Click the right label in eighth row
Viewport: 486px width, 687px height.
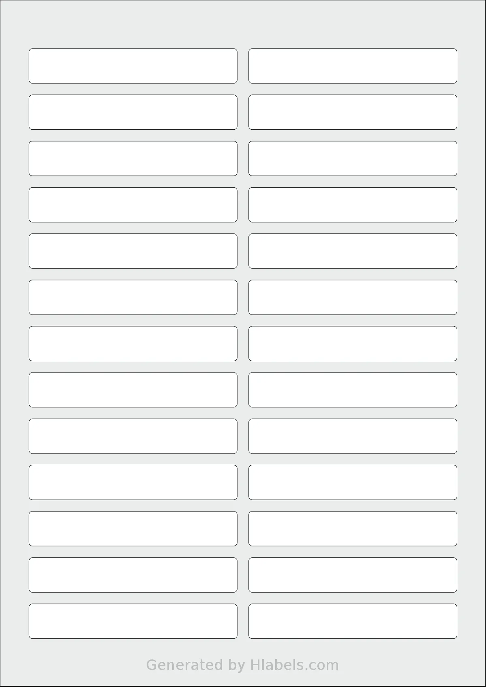coord(353,390)
